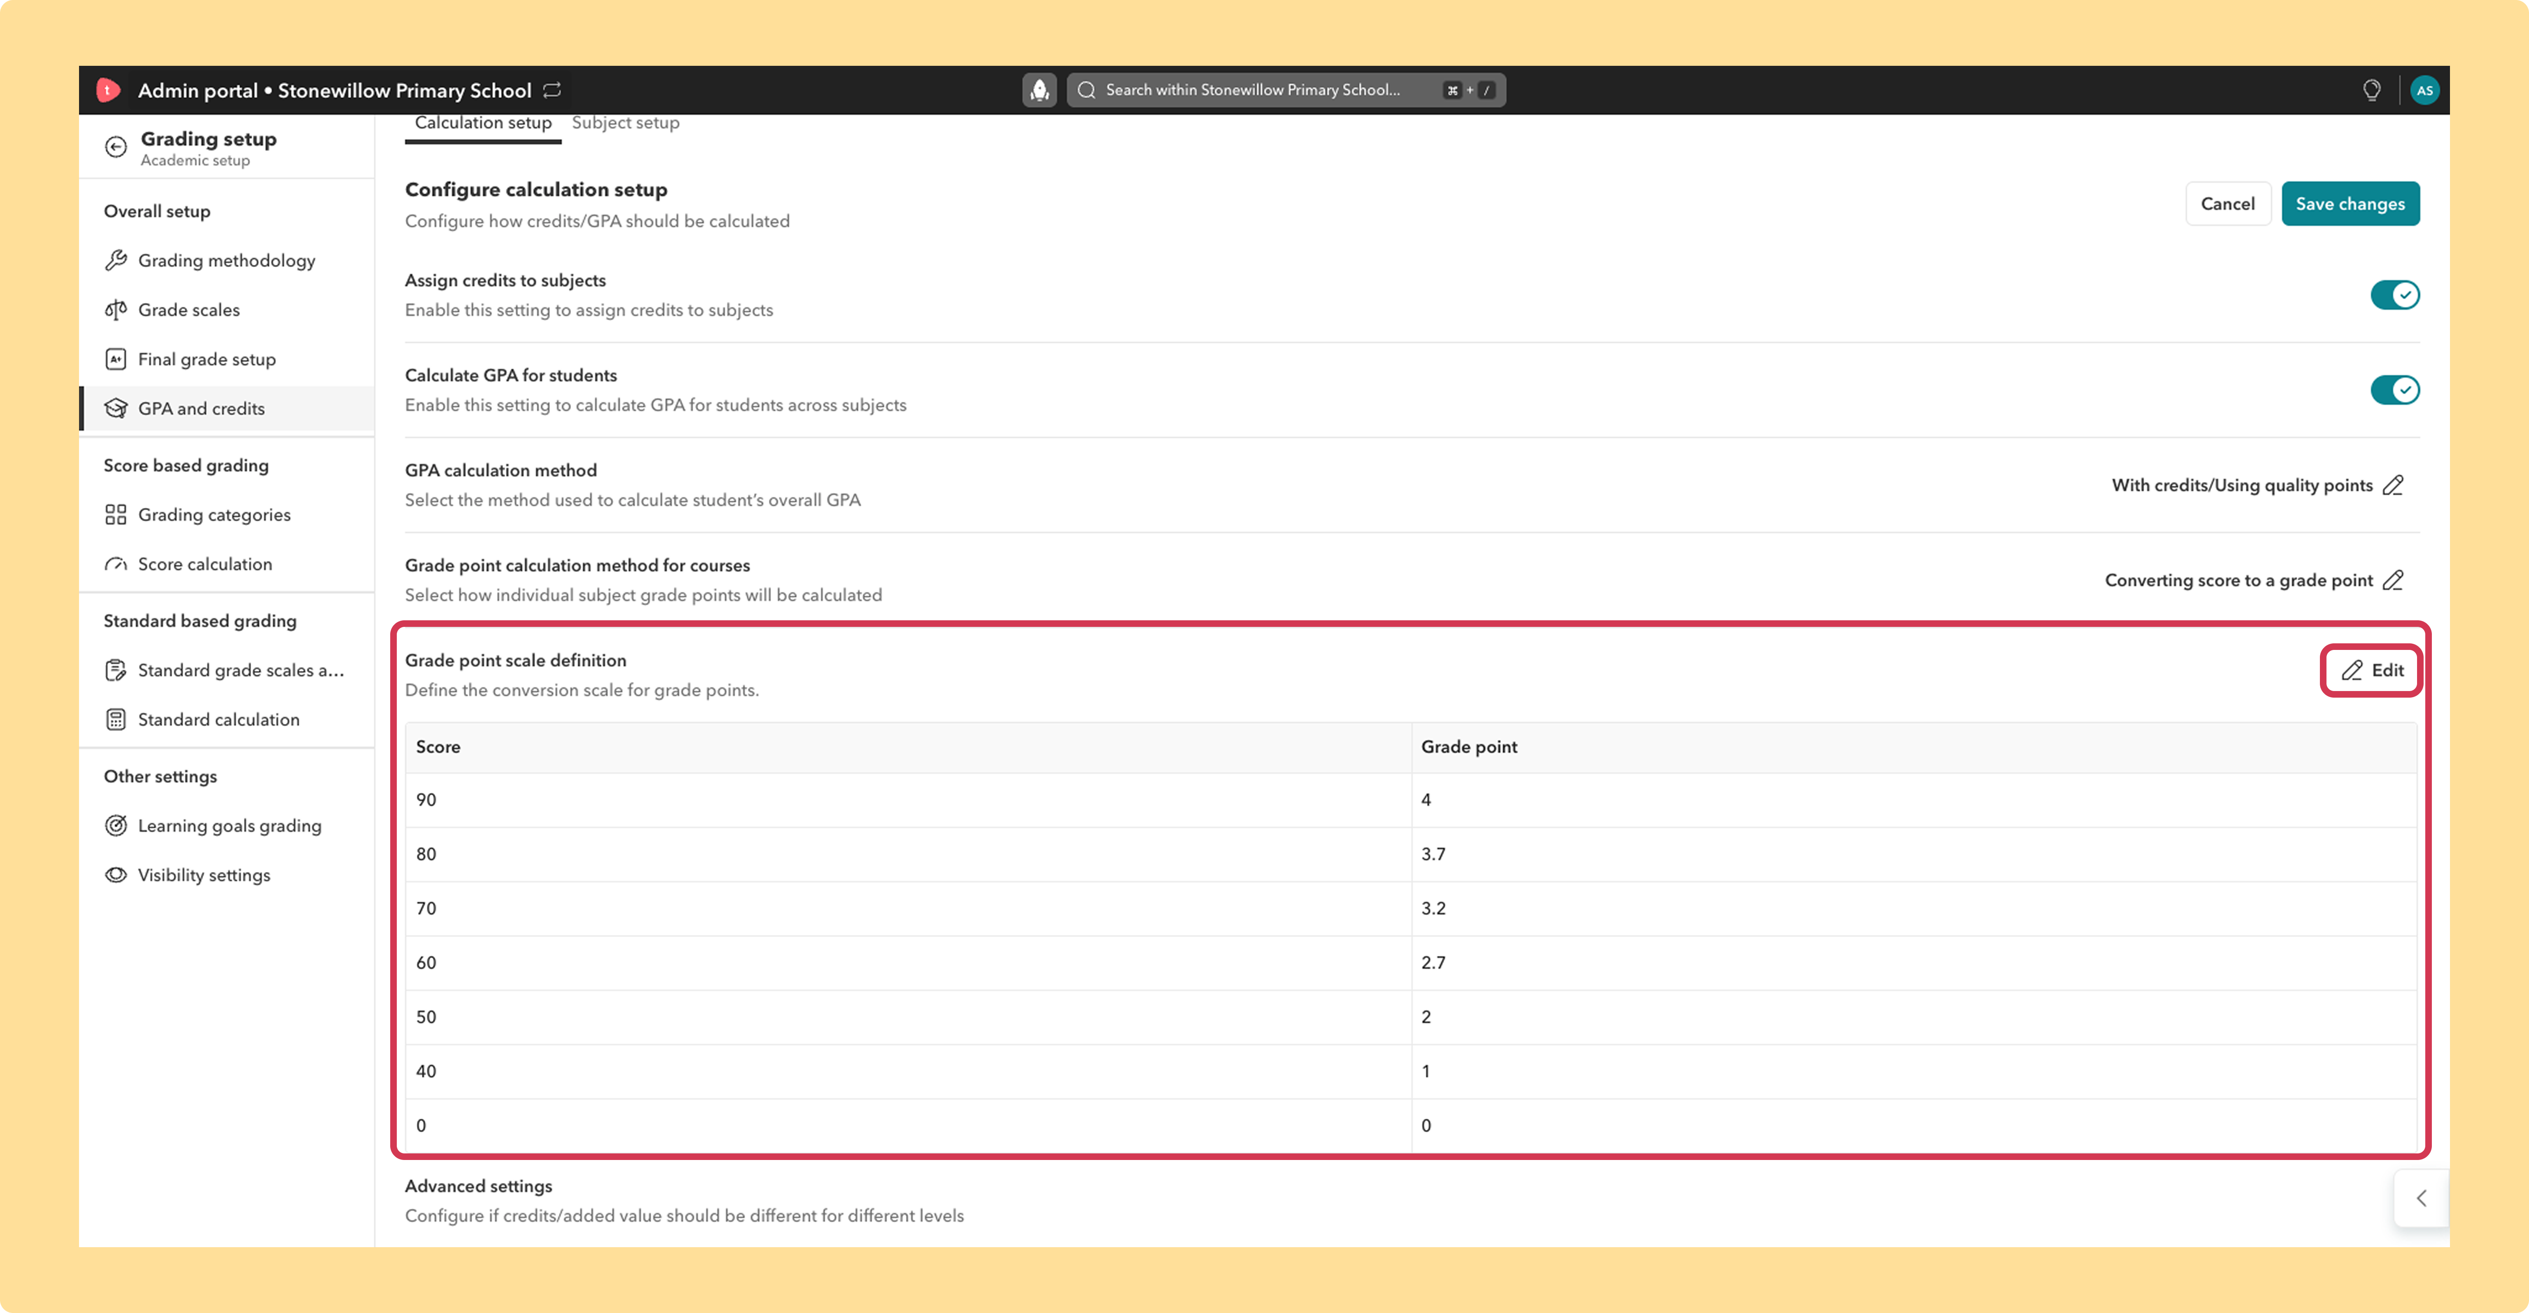Open Visibility settings in sidebar
The image size is (2529, 1313).
point(227,875)
